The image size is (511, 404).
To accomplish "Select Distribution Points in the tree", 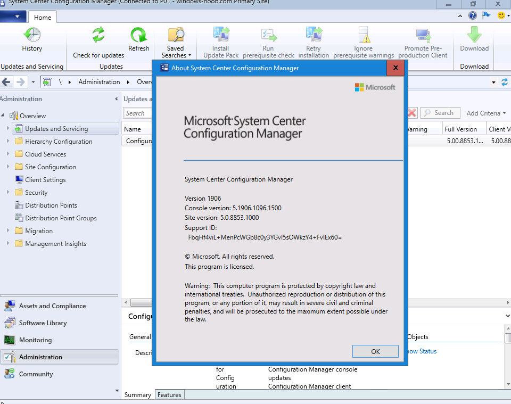I will 51,205.
